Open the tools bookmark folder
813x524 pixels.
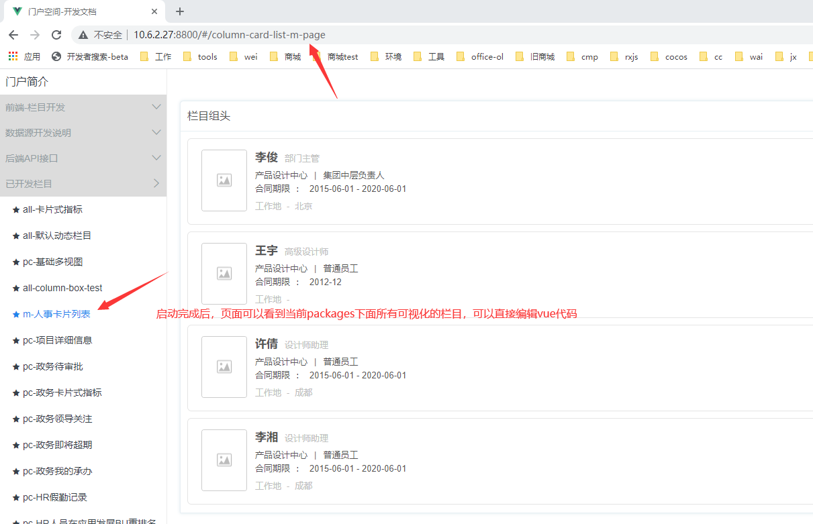point(200,57)
